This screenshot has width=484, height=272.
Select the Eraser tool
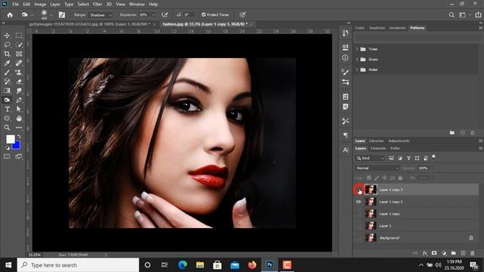[19, 82]
